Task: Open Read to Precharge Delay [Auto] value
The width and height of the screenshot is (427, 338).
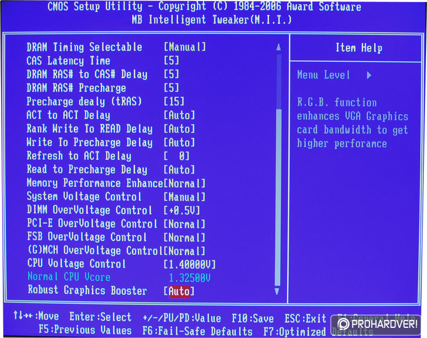Action: 179,170
